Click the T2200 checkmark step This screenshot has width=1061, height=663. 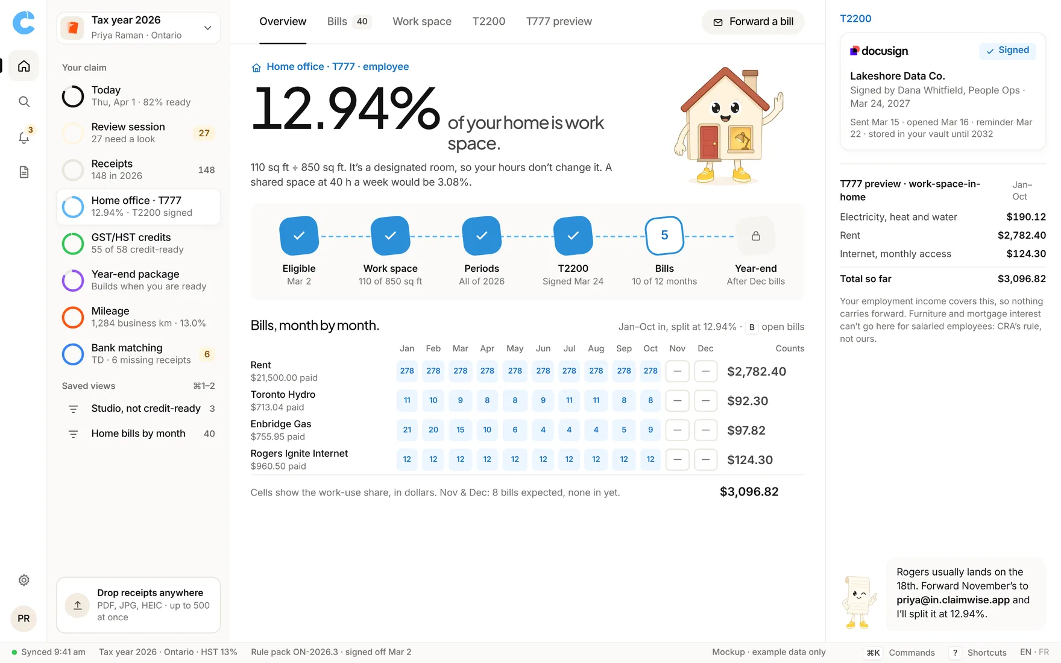[573, 236]
